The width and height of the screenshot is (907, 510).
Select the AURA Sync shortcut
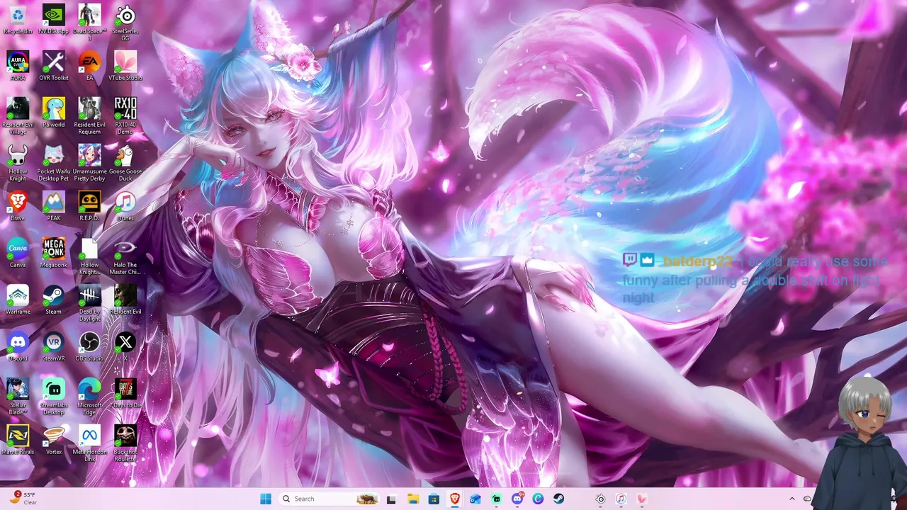click(x=18, y=66)
